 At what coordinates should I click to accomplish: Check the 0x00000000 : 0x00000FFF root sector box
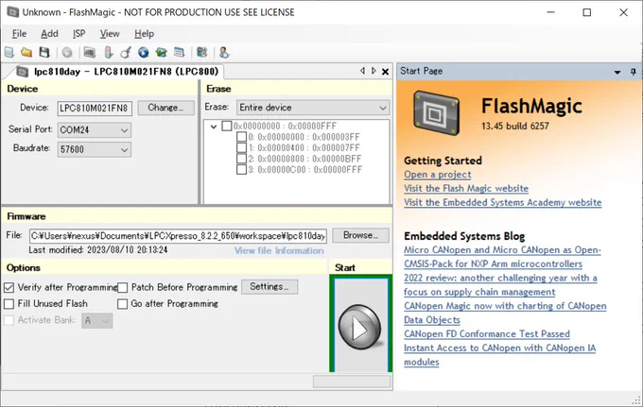[227, 126]
